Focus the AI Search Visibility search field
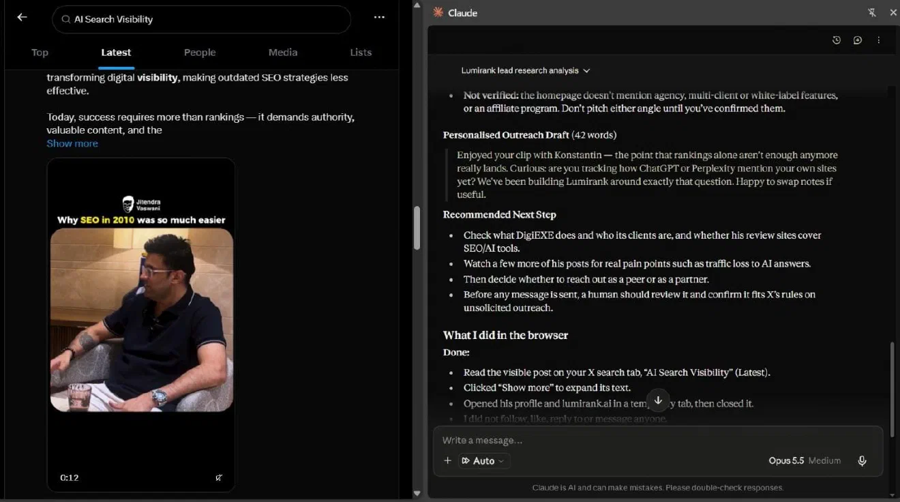The image size is (900, 502). pyautogui.click(x=201, y=19)
